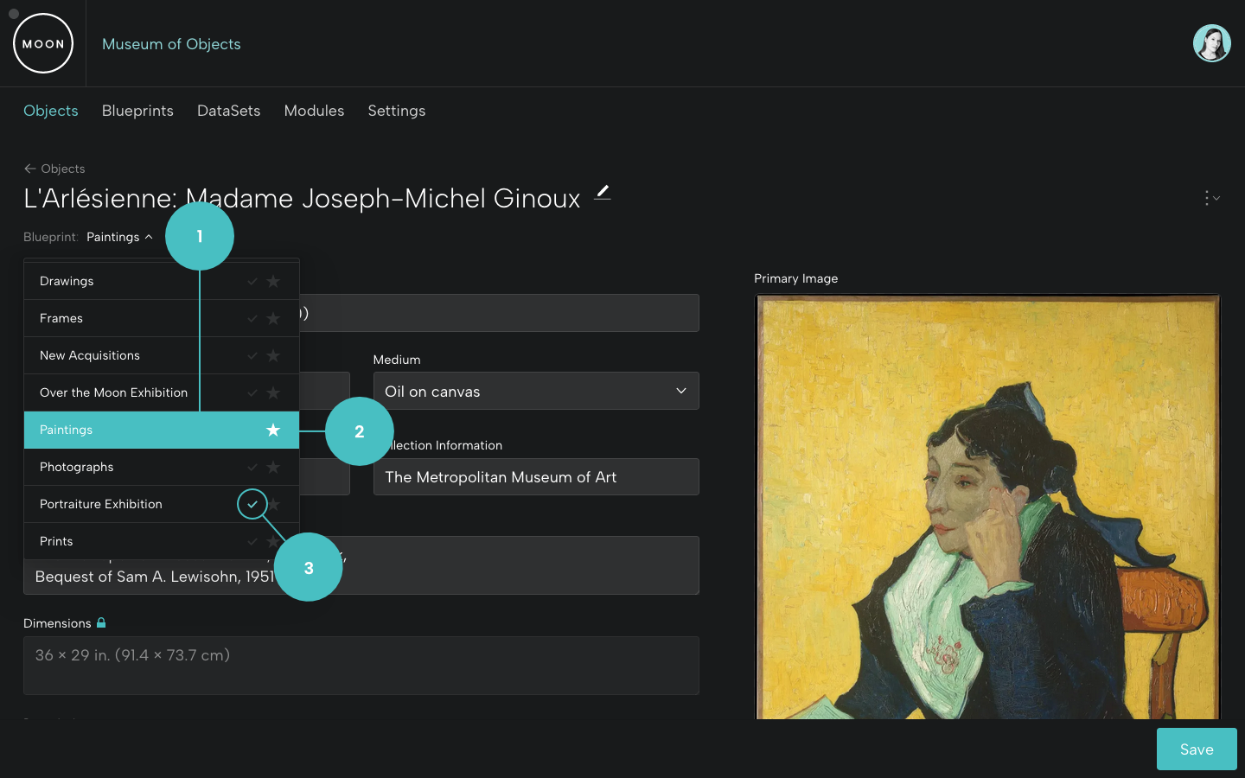Screen dimensions: 1245x778
Task: Click the Dimensions text area
Action: point(361,666)
